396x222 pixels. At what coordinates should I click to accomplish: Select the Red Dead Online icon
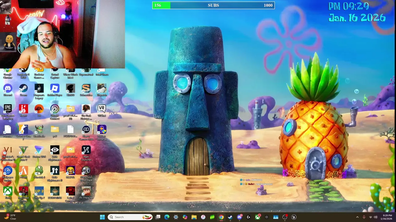point(23,194)
